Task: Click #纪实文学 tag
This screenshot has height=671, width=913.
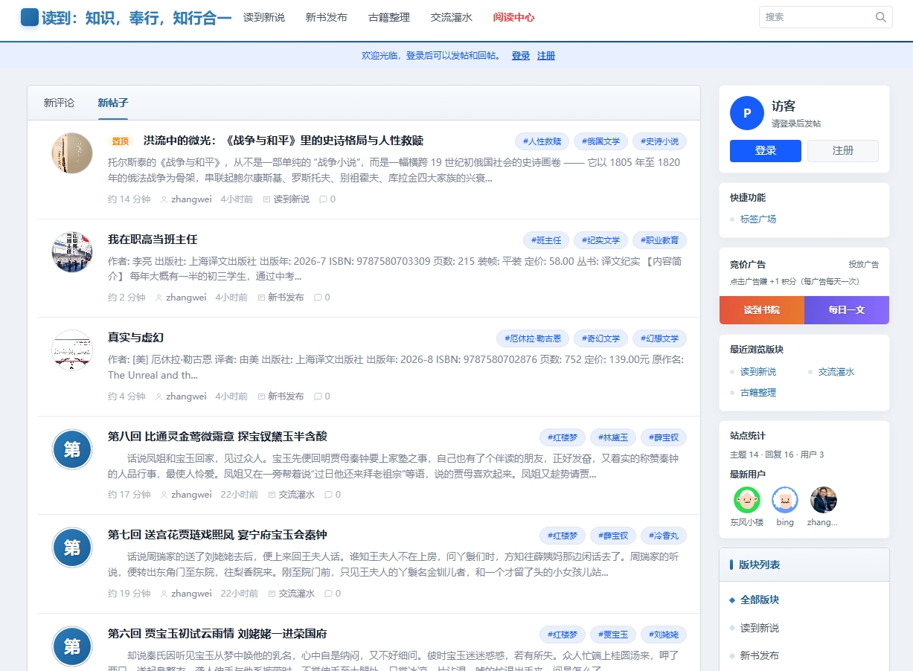Action: click(x=601, y=240)
